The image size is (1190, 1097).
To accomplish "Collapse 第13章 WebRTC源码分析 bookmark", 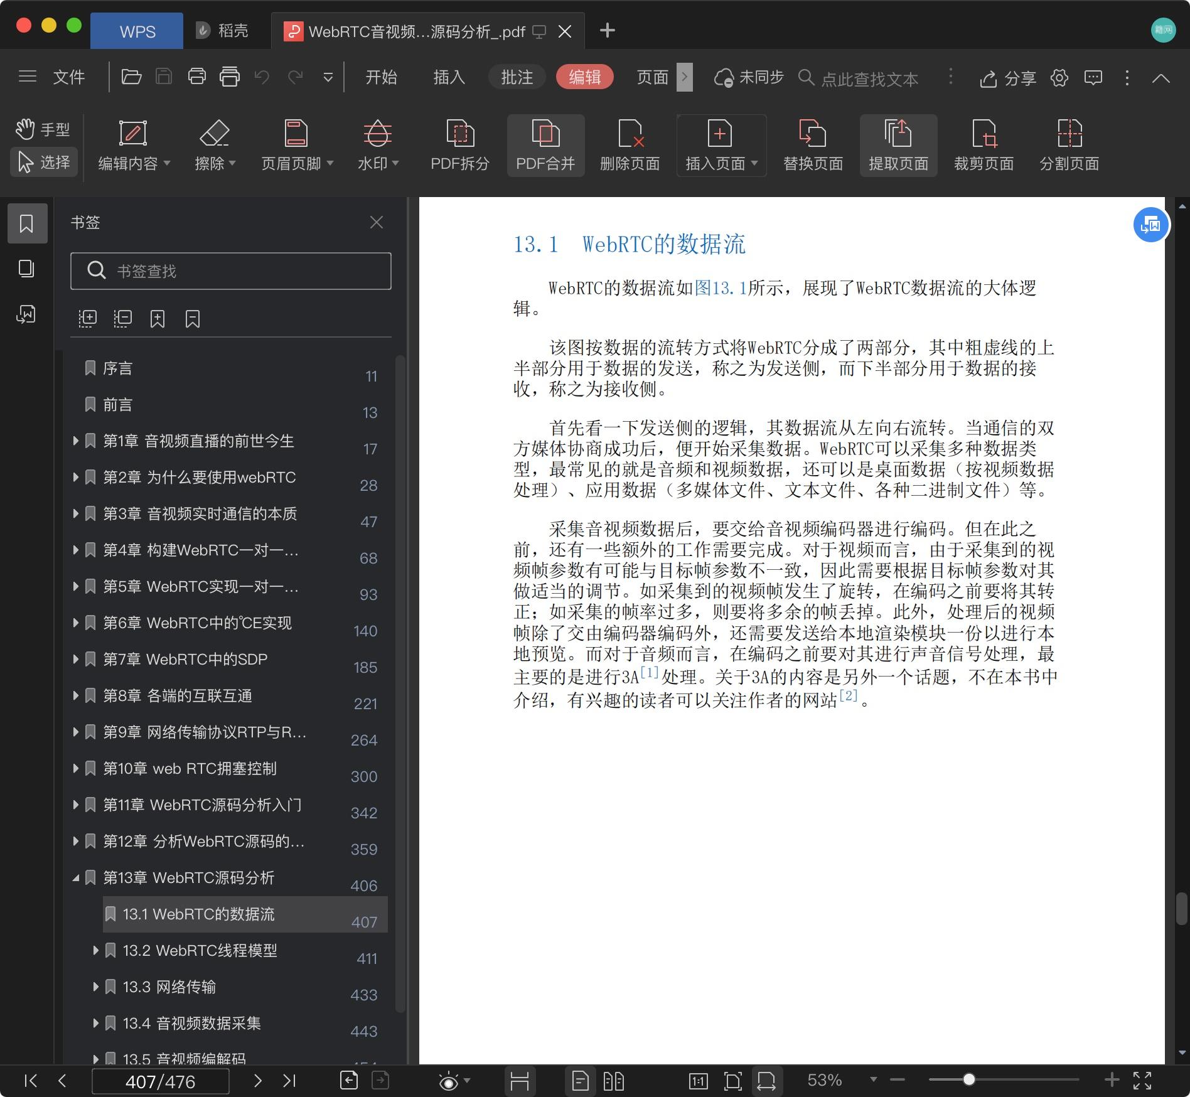I will (76, 878).
